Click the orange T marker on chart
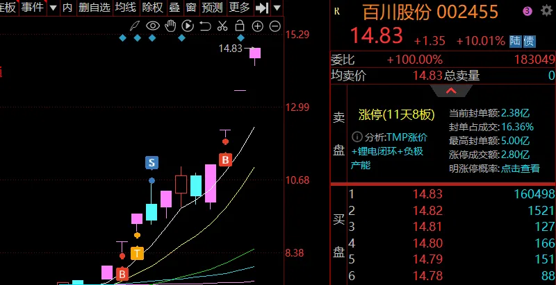 (x=137, y=253)
